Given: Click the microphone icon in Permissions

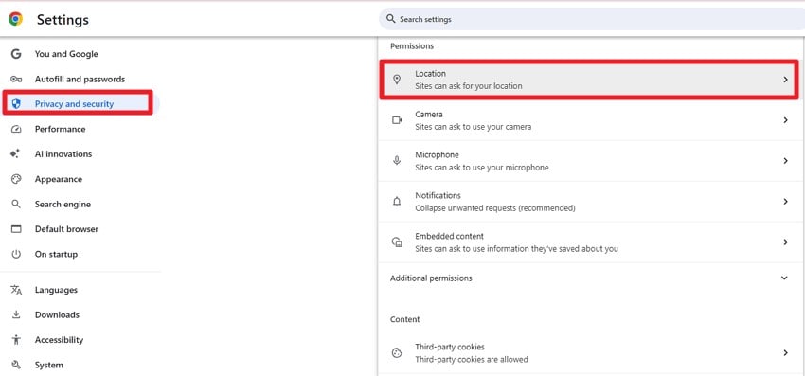Looking at the screenshot, I should click(396, 161).
